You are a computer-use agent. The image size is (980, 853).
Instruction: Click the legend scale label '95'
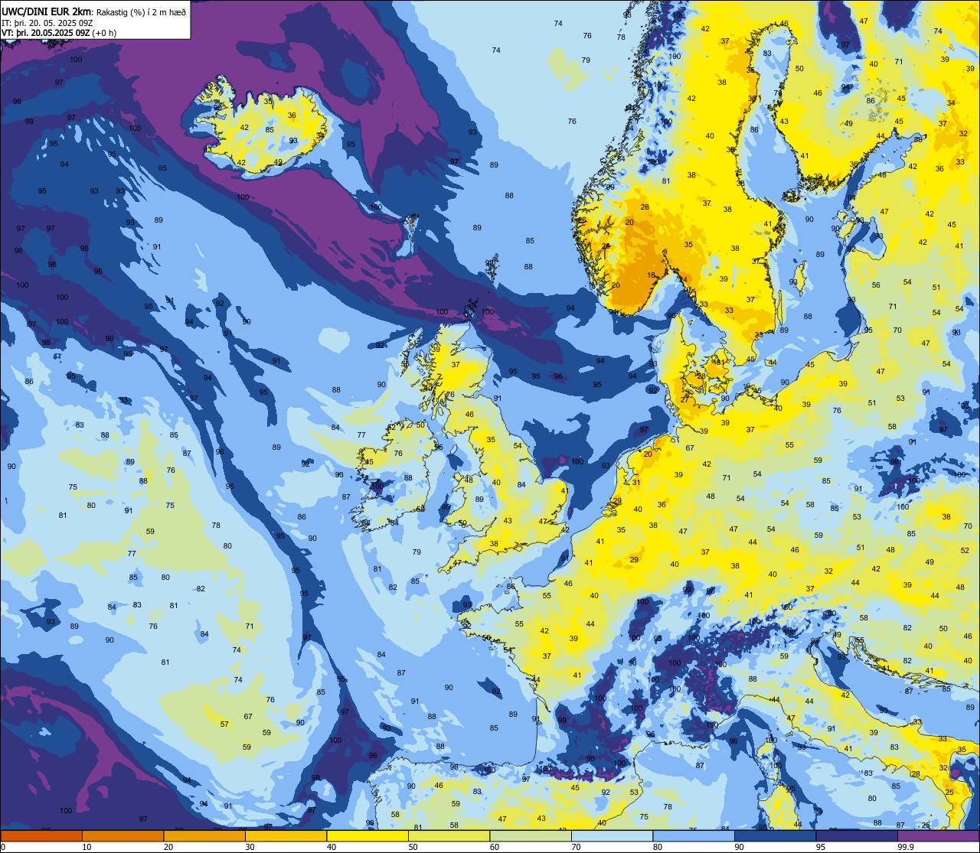pos(821,847)
